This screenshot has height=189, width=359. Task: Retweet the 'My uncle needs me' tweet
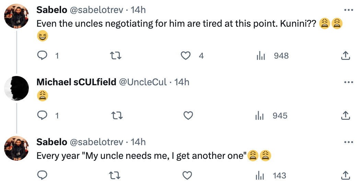115,175
